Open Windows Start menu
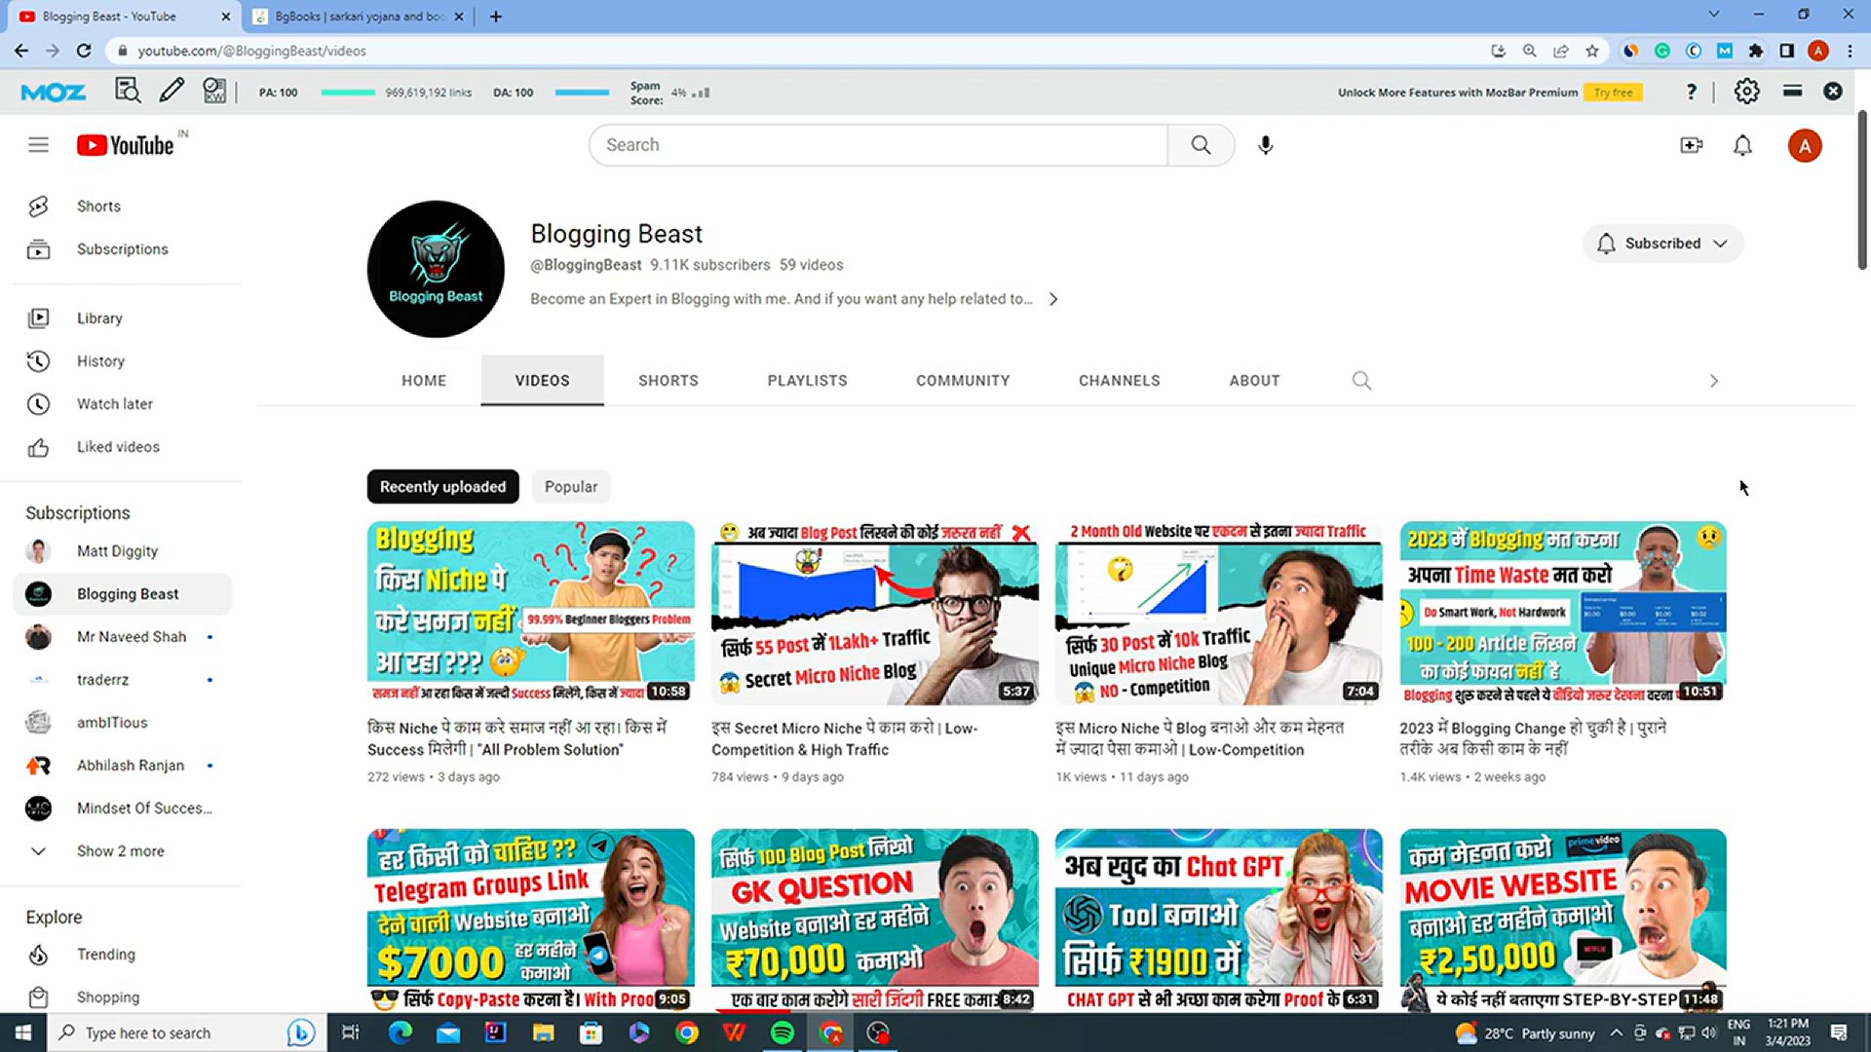The width and height of the screenshot is (1871, 1052). point(23,1033)
